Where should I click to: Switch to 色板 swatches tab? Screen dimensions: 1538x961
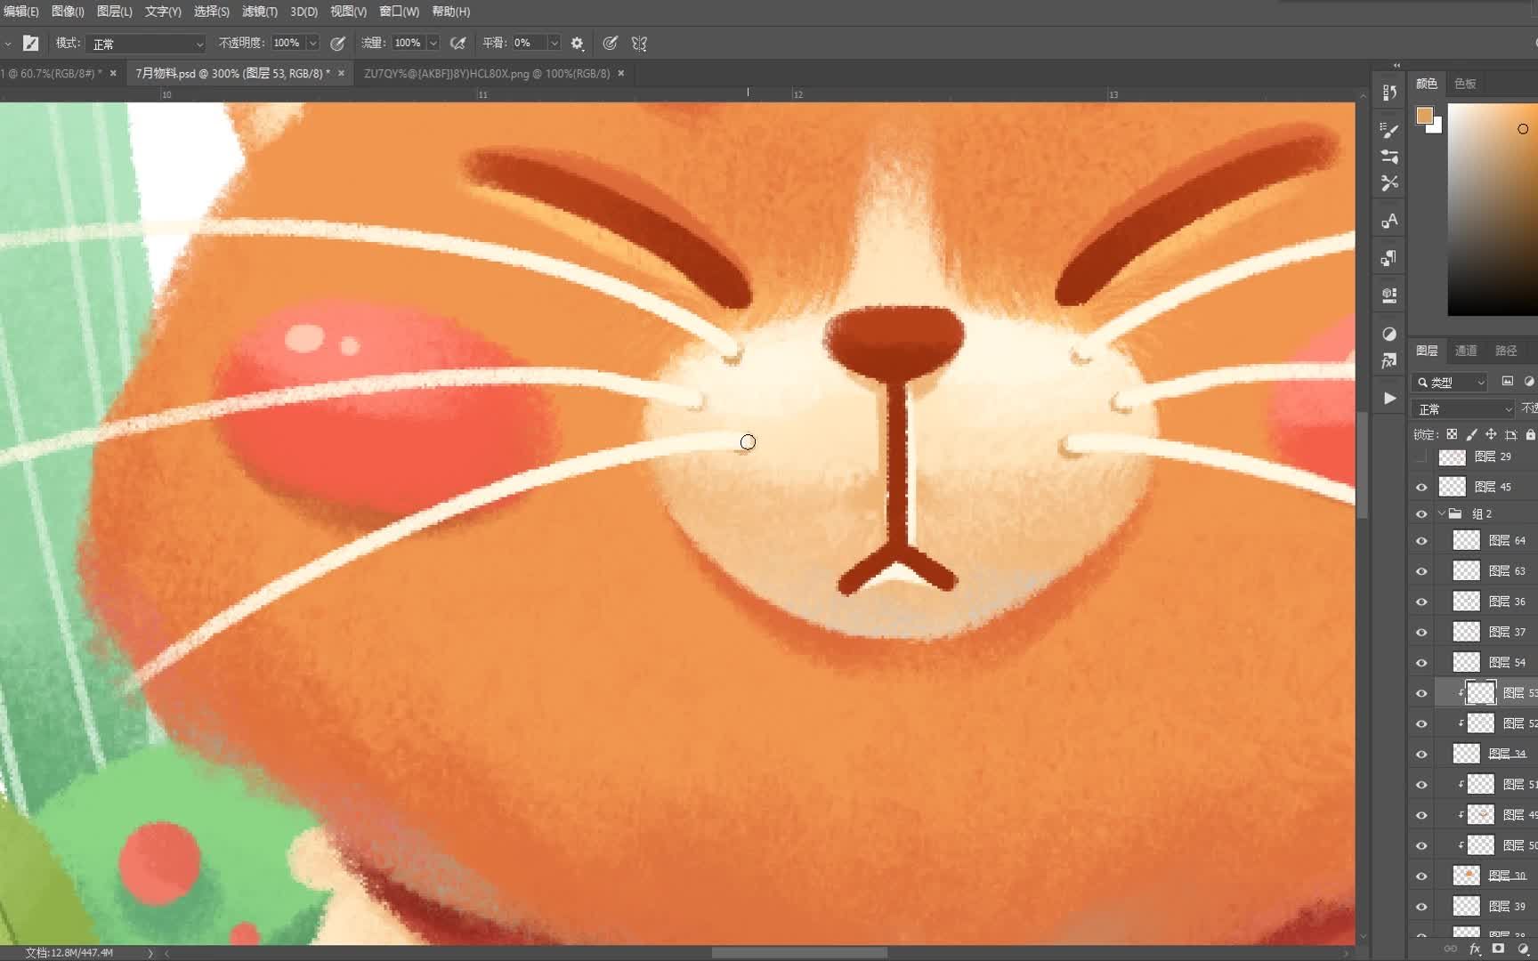(x=1465, y=84)
